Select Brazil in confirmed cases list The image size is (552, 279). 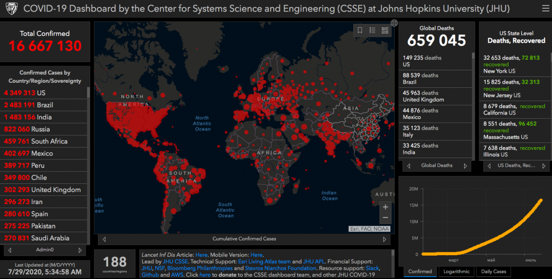click(x=44, y=105)
